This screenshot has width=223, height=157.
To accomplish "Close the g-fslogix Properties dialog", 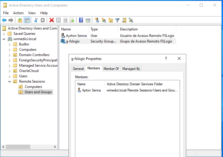I will [x=179, y=58].
